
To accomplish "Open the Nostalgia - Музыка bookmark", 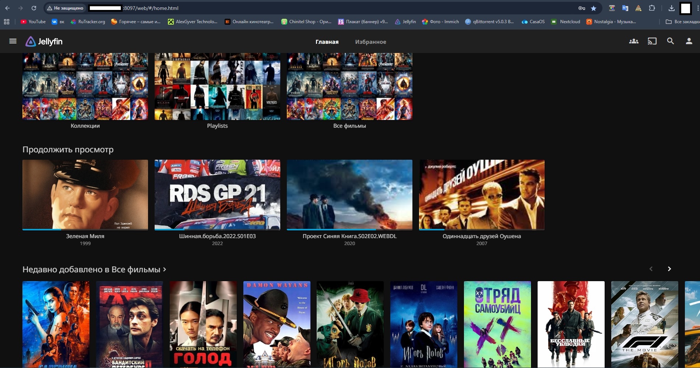I will (x=611, y=22).
